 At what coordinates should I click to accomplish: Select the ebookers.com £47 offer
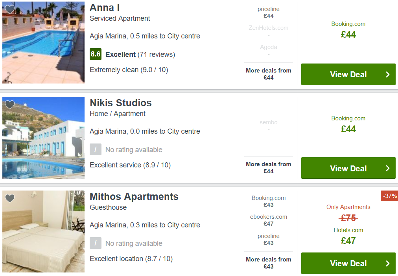[x=268, y=220]
